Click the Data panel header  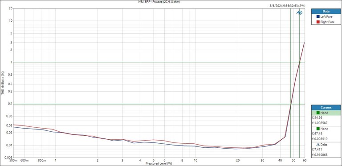[326, 11]
